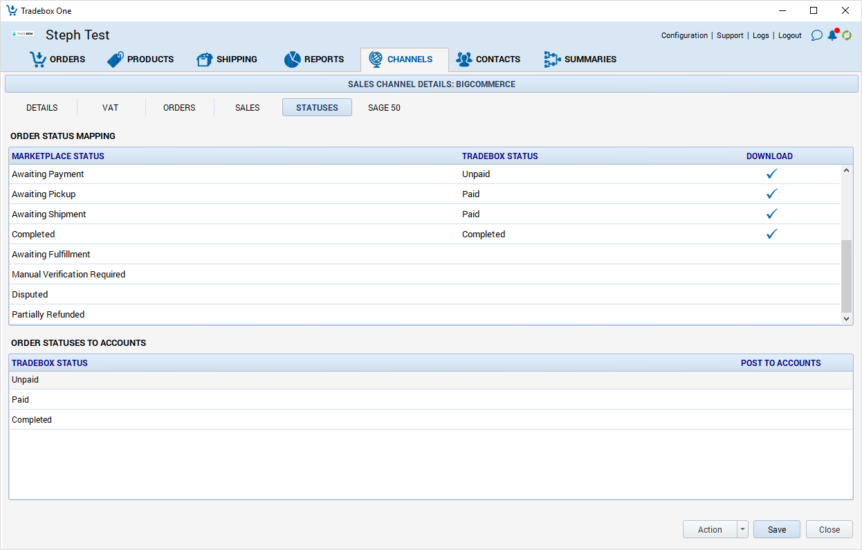The height and width of the screenshot is (550, 862).
Task: Select the Manual Verification Required row
Action: tap(425, 275)
